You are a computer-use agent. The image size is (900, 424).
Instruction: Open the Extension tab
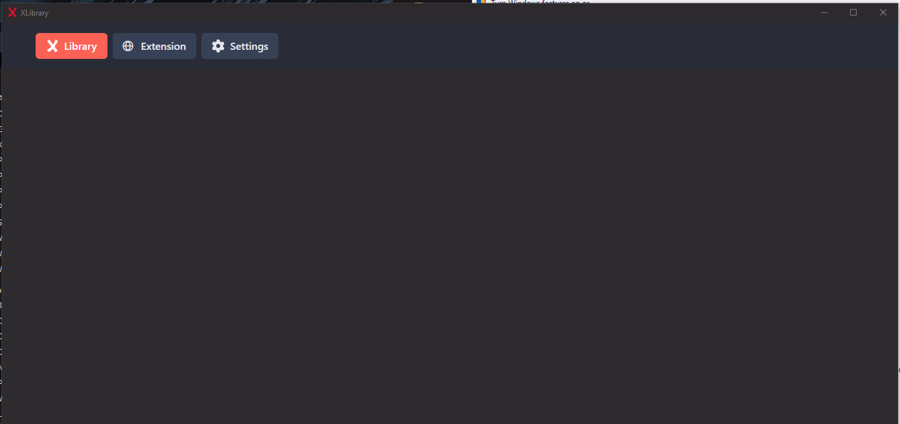[154, 46]
